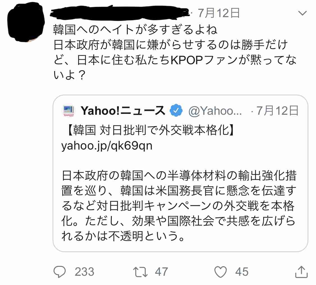Image resolution: width=316 pixels, height=285 pixels.
Task: Open options menu for the quoted tweet
Action: click(x=302, y=13)
